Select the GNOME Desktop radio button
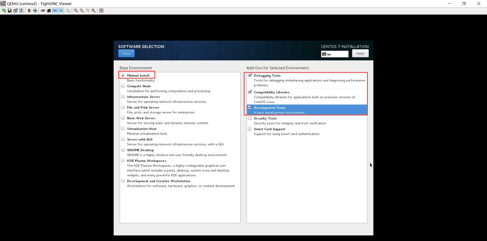Viewport: 487px width, 241px height. click(x=123, y=150)
